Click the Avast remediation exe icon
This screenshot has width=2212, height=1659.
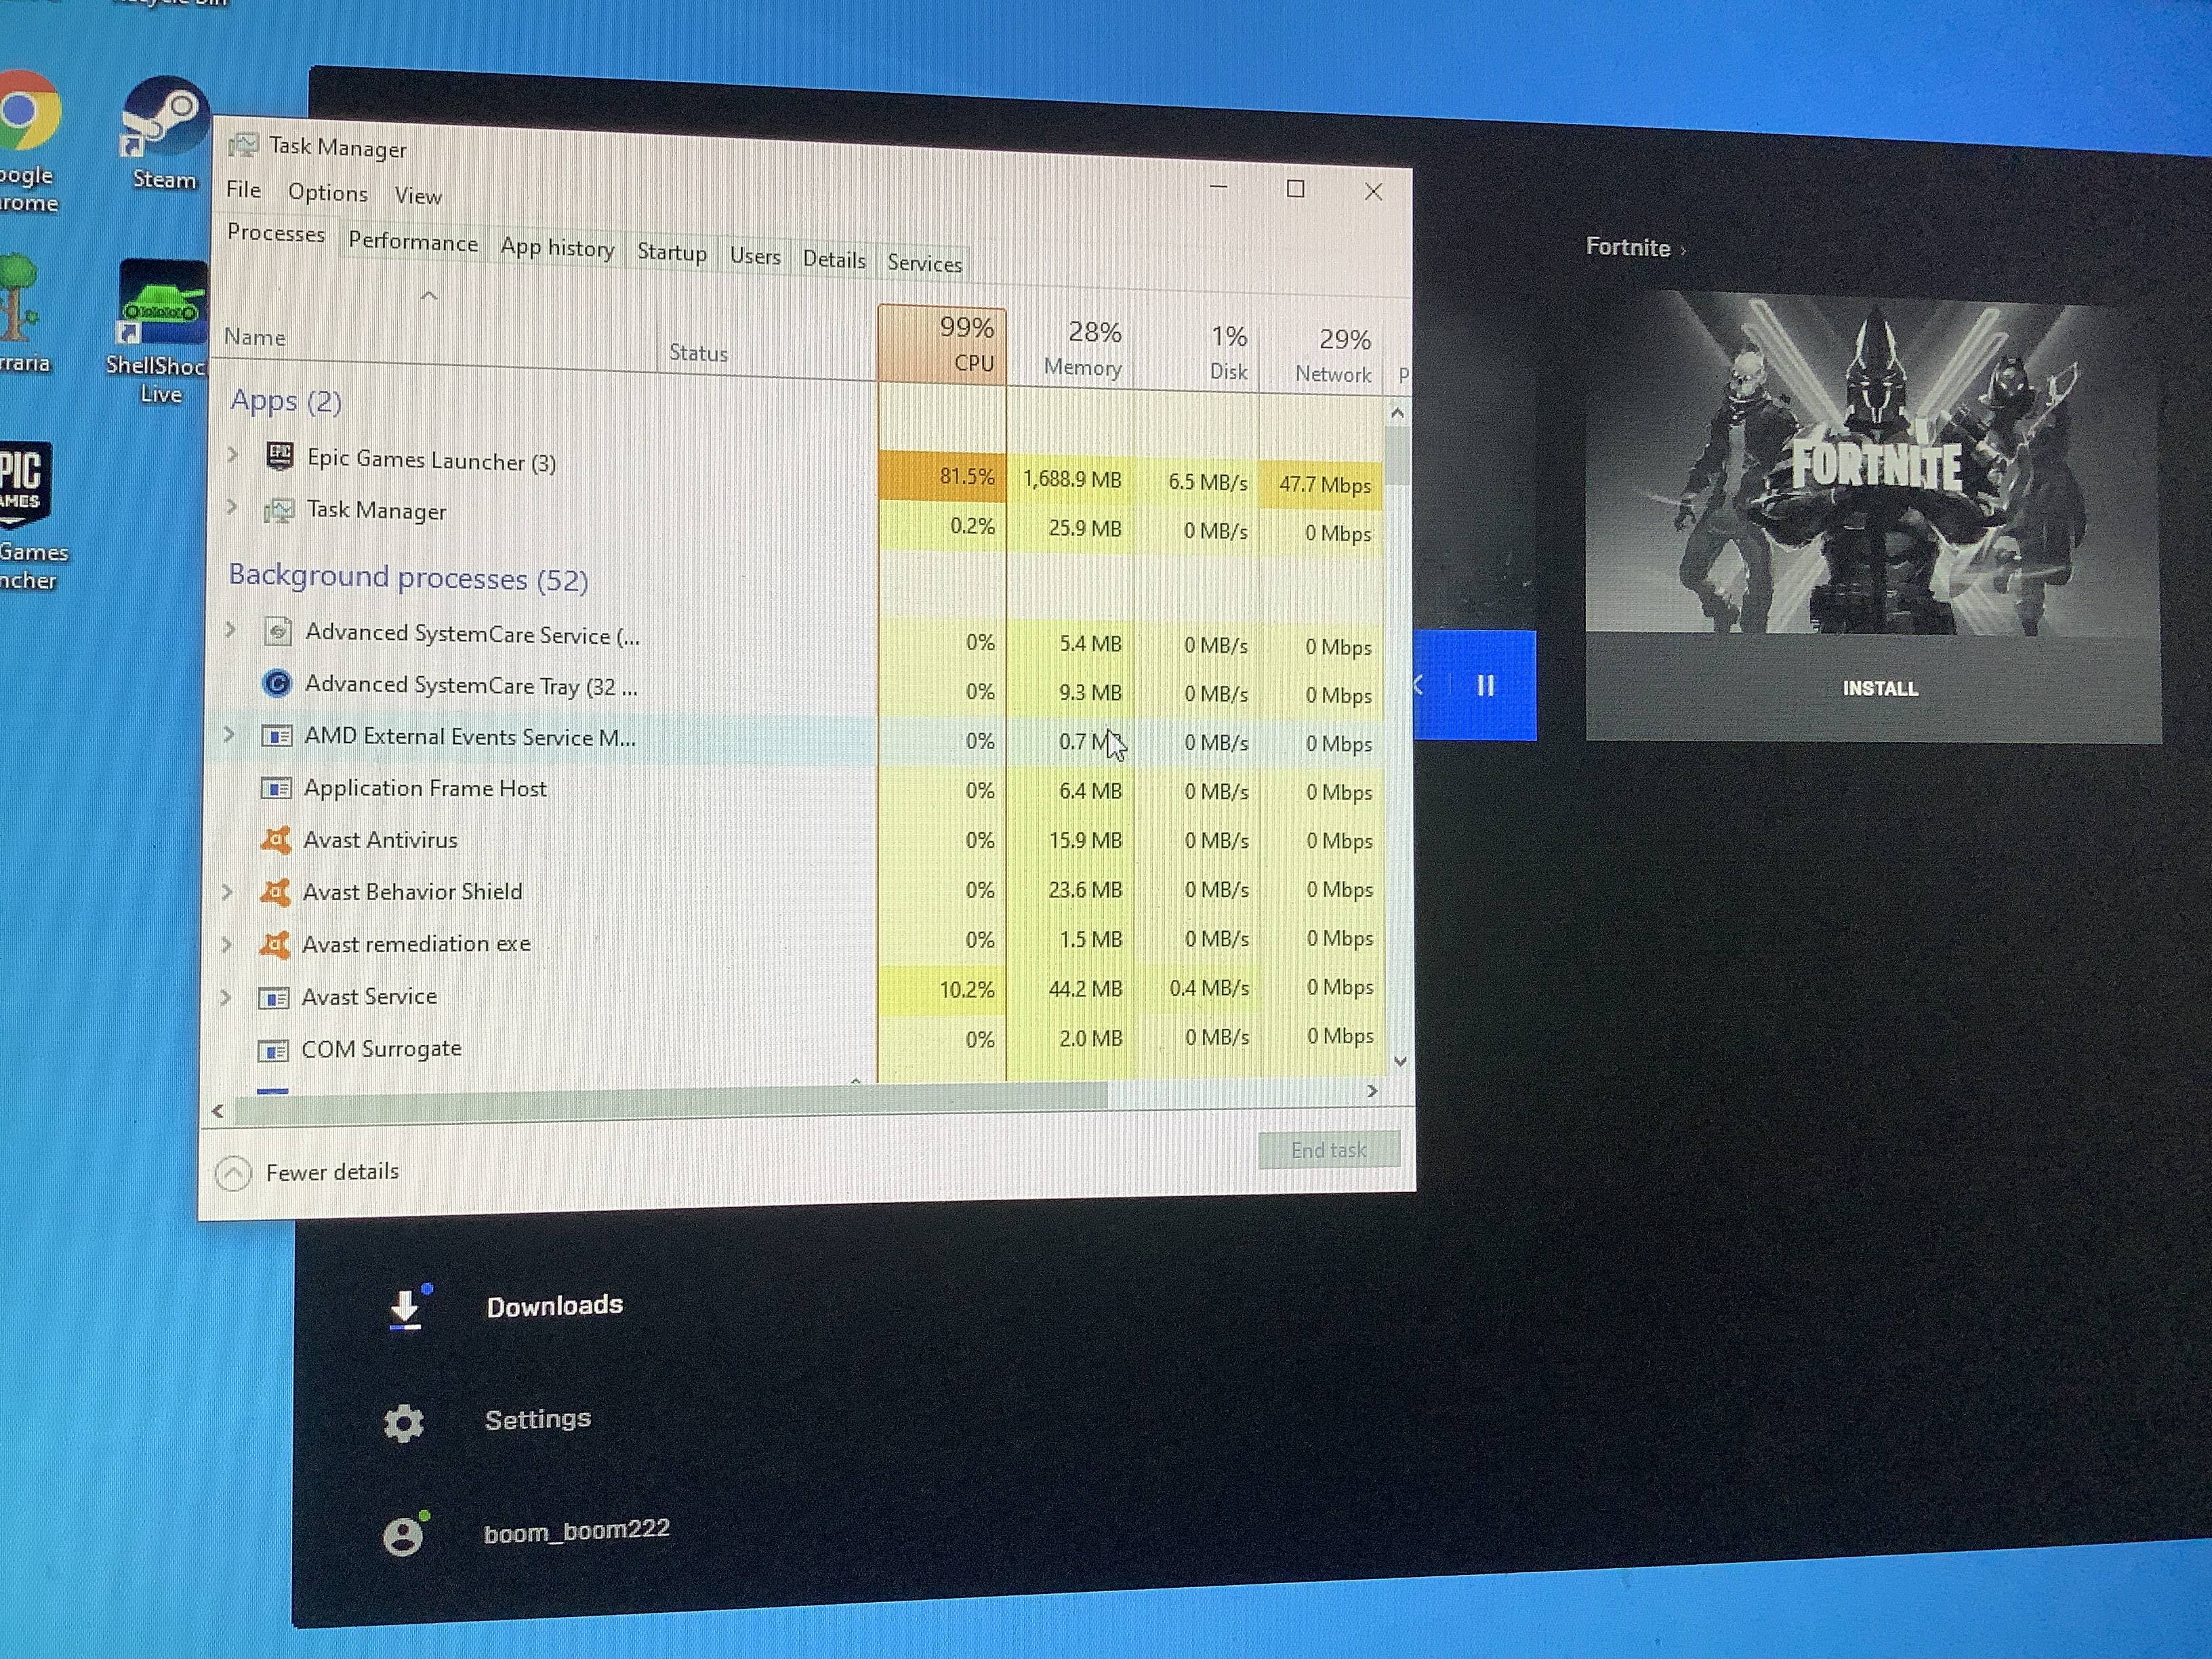click(x=274, y=943)
